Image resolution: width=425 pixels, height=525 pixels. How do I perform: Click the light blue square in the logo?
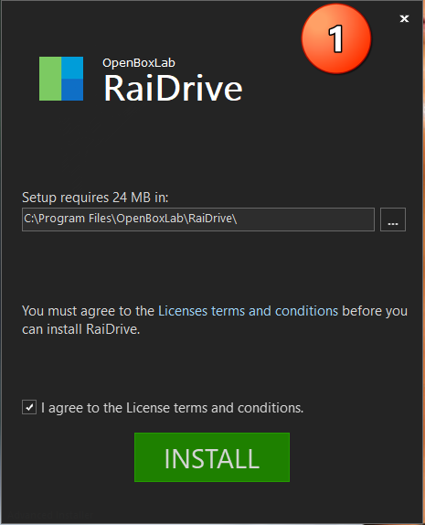point(72,68)
